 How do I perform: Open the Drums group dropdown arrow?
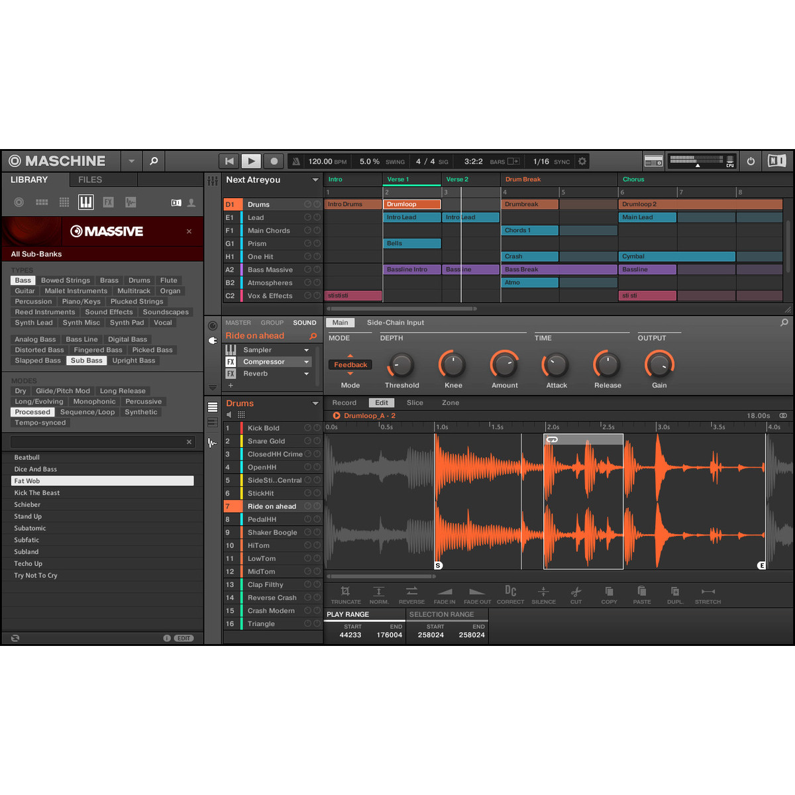pyautogui.click(x=315, y=403)
